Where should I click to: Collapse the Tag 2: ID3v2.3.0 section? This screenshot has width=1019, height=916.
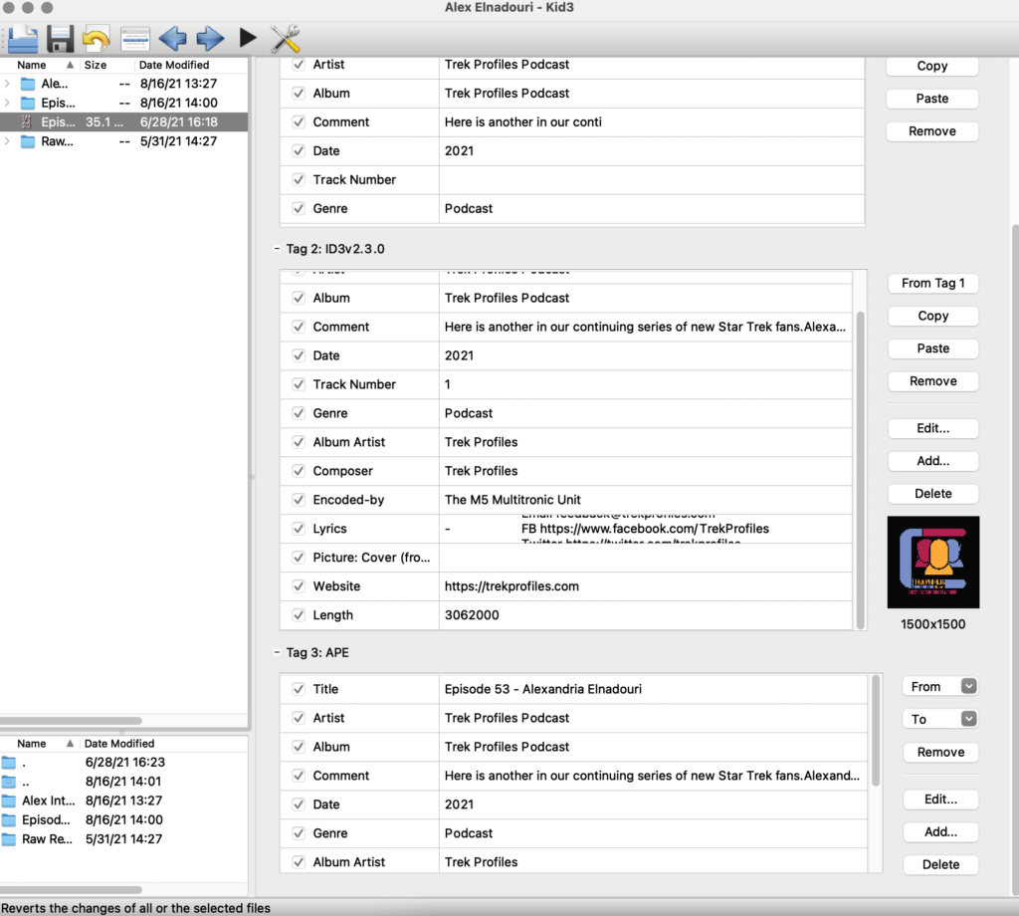(277, 249)
